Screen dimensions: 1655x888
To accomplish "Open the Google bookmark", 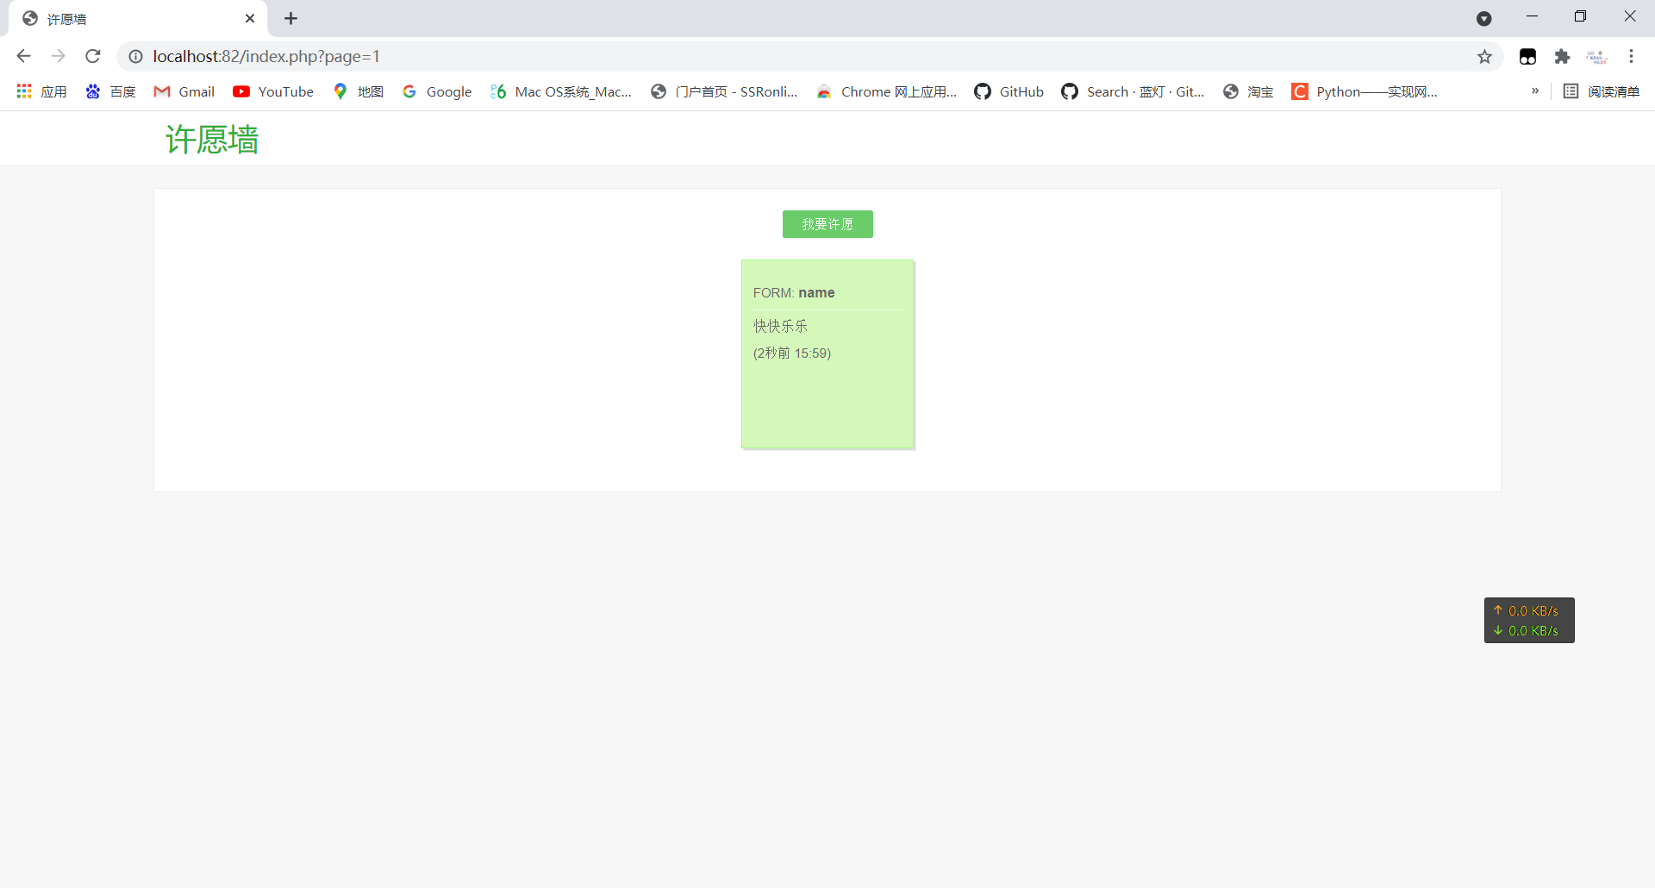I will pos(437,91).
